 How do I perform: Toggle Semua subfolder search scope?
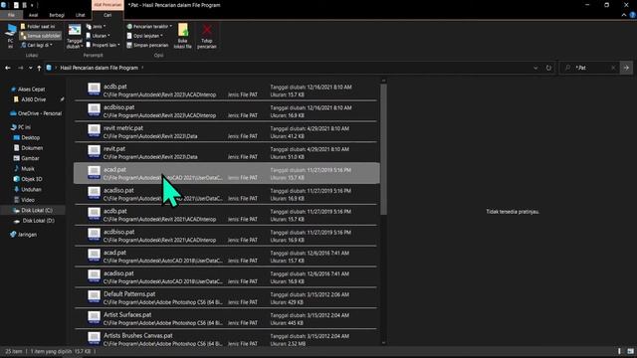click(x=40, y=36)
